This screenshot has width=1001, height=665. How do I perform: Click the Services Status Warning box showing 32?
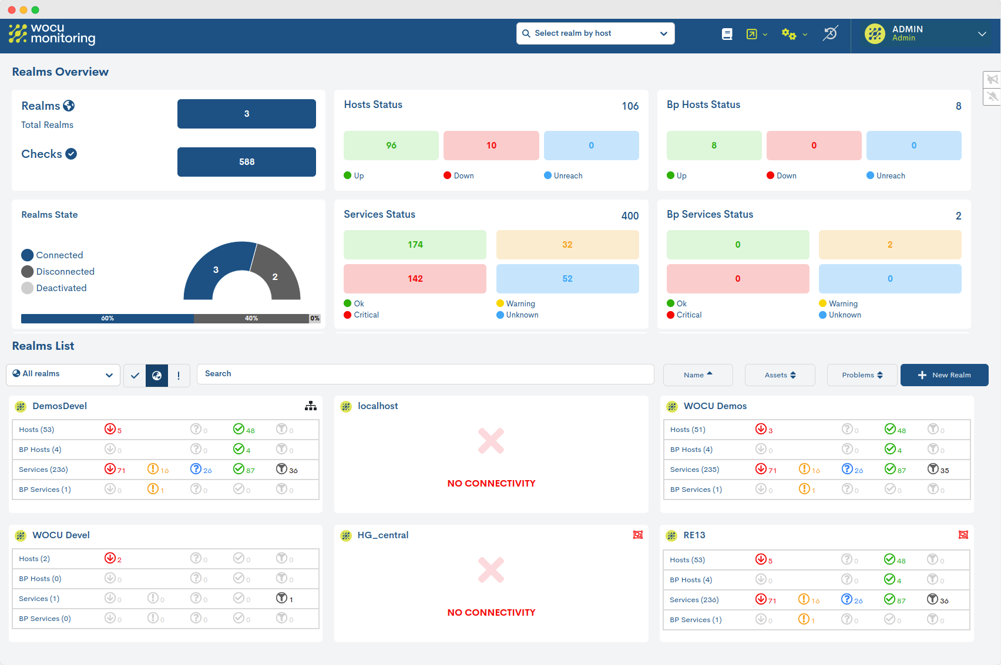click(x=567, y=245)
